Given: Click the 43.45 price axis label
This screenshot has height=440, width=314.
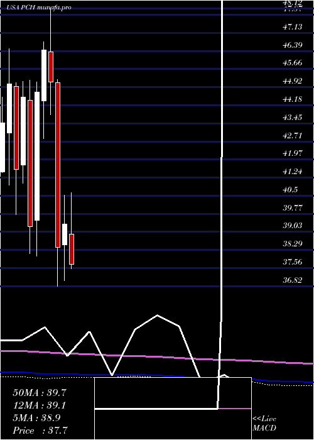Looking at the screenshot, I should point(293,118).
